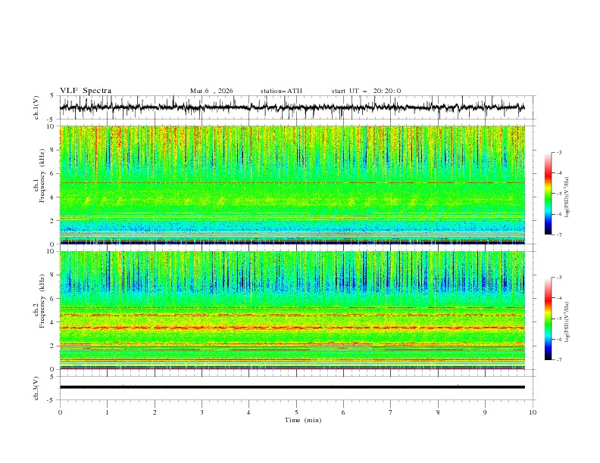Click time axis tick label "5"
This screenshot has height=463, width=600.
click(296, 412)
